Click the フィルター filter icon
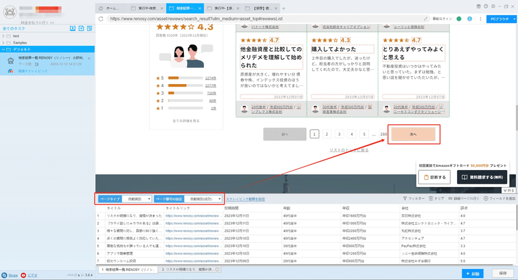The width and height of the screenshot is (518, 280). 405,199
